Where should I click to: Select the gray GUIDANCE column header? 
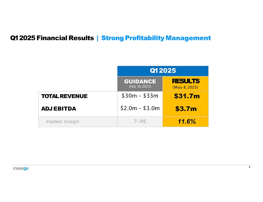click(x=140, y=81)
